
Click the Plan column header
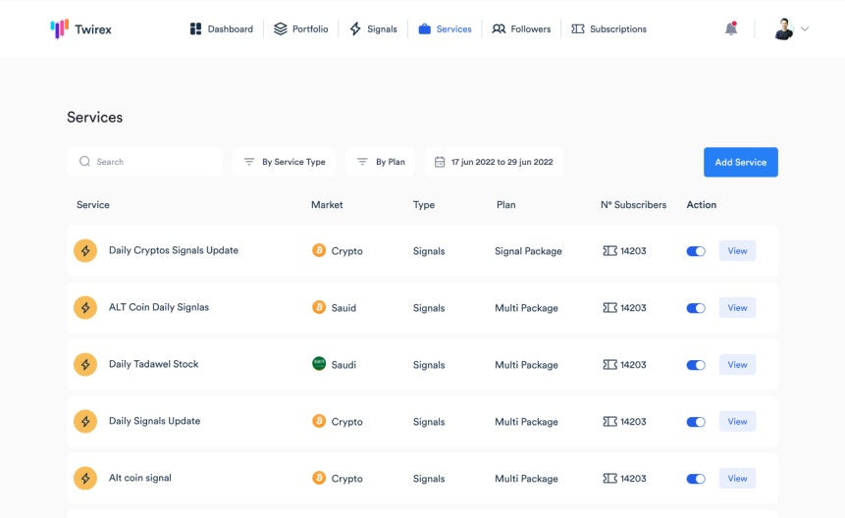pyautogui.click(x=506, y=205)
